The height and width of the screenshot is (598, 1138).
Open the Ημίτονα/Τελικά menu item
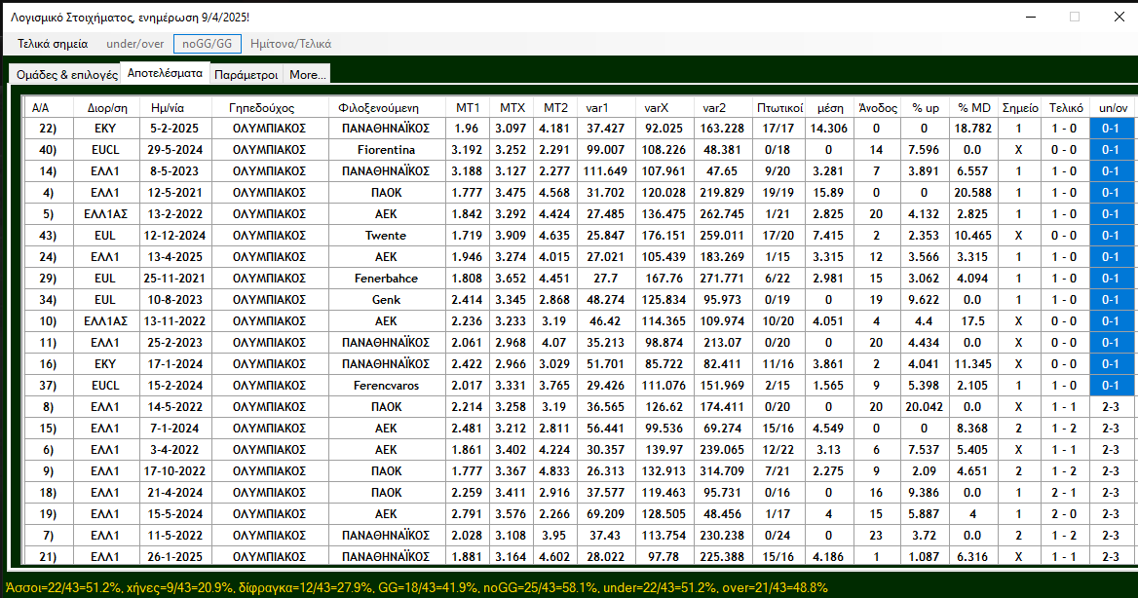coord(290,44)
